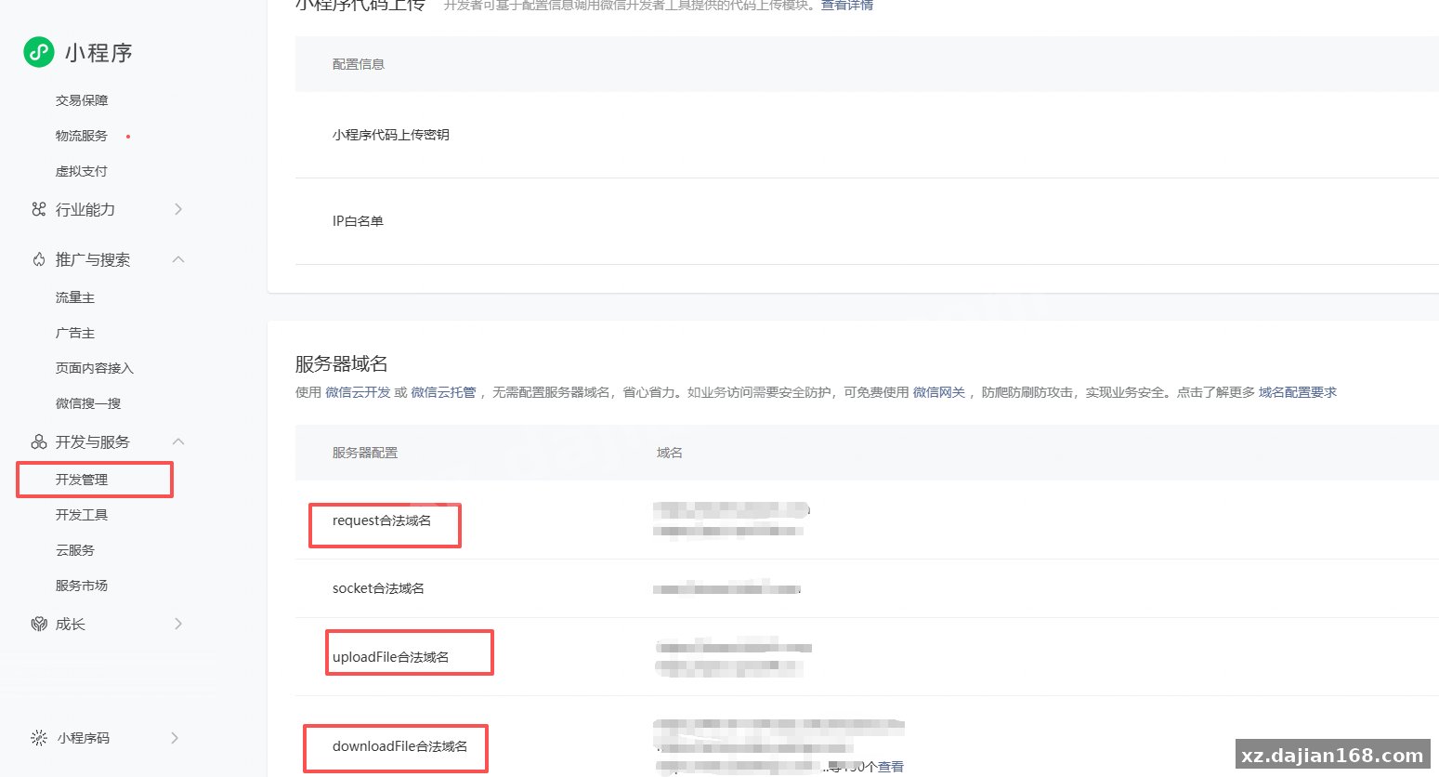The width and height of the screenshot is (1439, 777).
Task: Open the 微信网关 link
Action: tap(939, 392)
